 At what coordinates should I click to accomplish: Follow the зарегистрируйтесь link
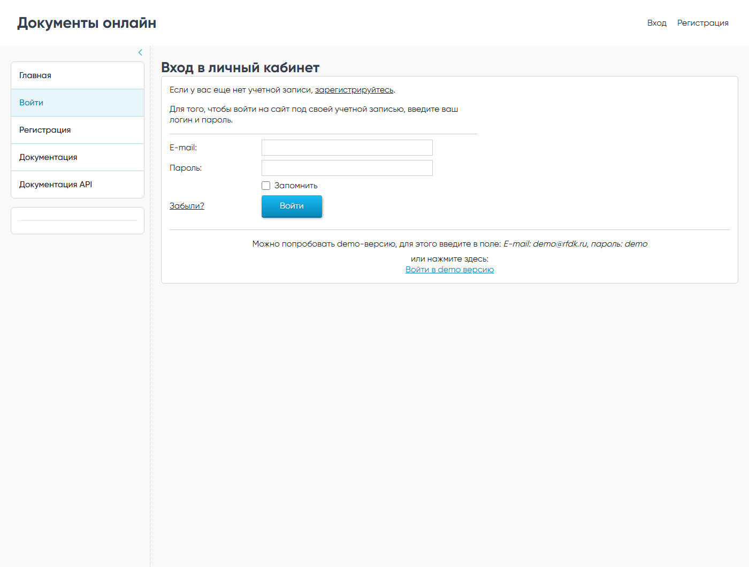(354, 90)
